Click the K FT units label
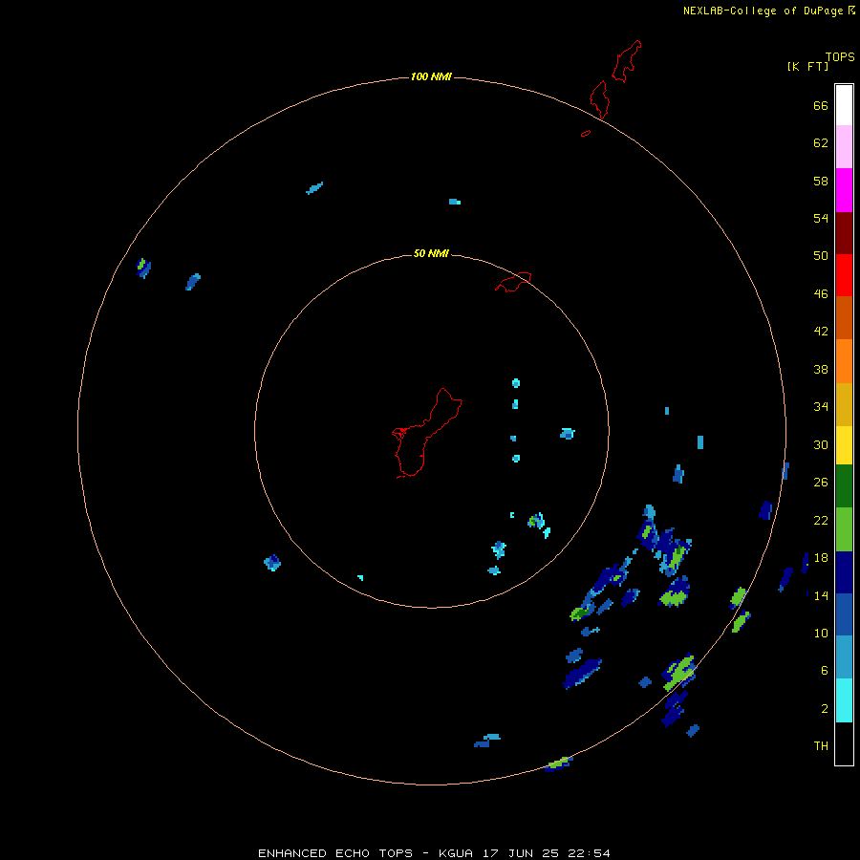Viewport: 860px width, 860px height. [807, 66]
